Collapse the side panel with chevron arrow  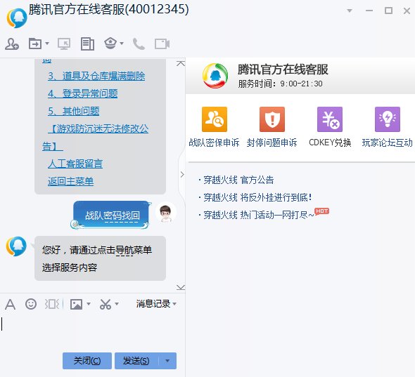click(x=182, y=174)
